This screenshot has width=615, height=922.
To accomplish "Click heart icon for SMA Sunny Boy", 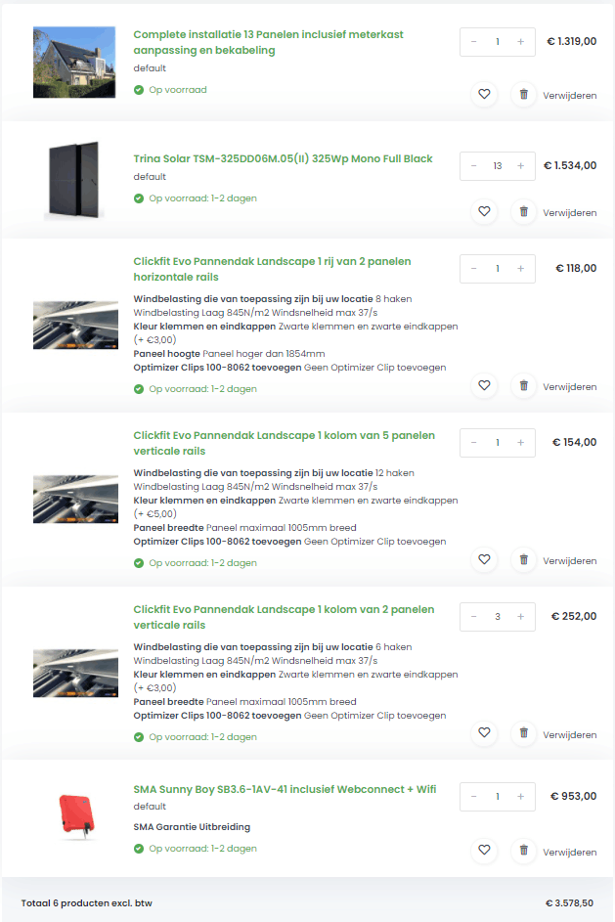I will (484, 851).
